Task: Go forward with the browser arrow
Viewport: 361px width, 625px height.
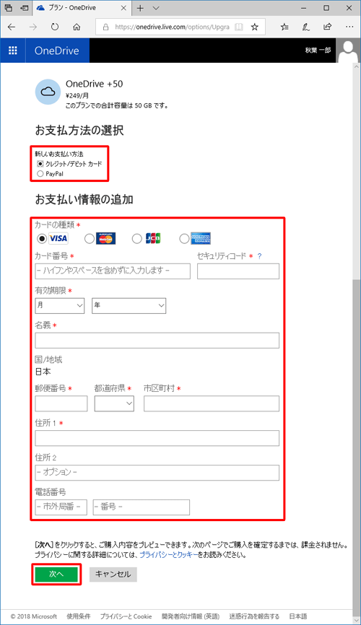Action: tap(32, 27)
